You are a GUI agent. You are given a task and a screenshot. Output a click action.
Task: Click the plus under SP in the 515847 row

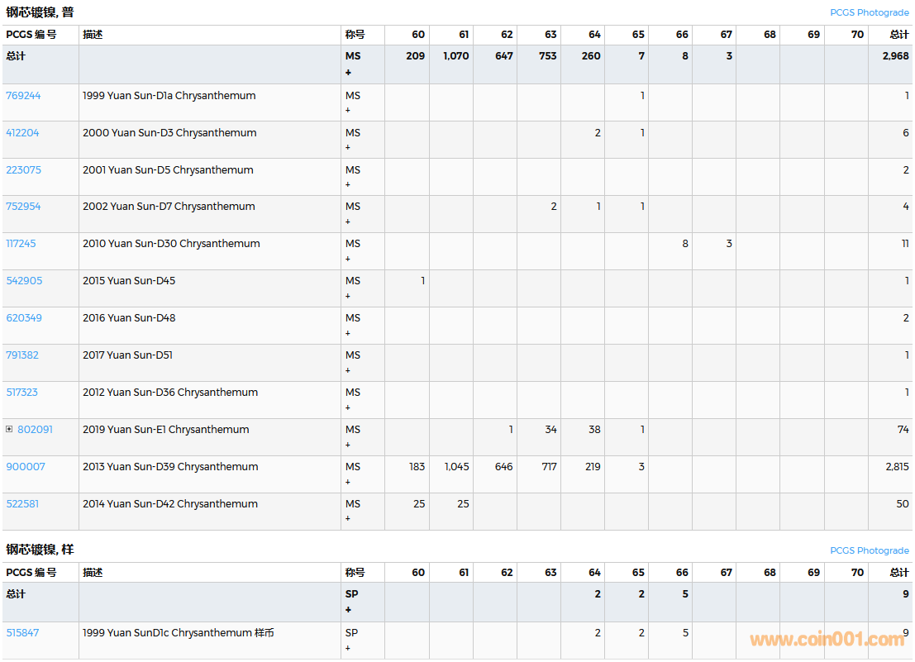pos(348,648)
